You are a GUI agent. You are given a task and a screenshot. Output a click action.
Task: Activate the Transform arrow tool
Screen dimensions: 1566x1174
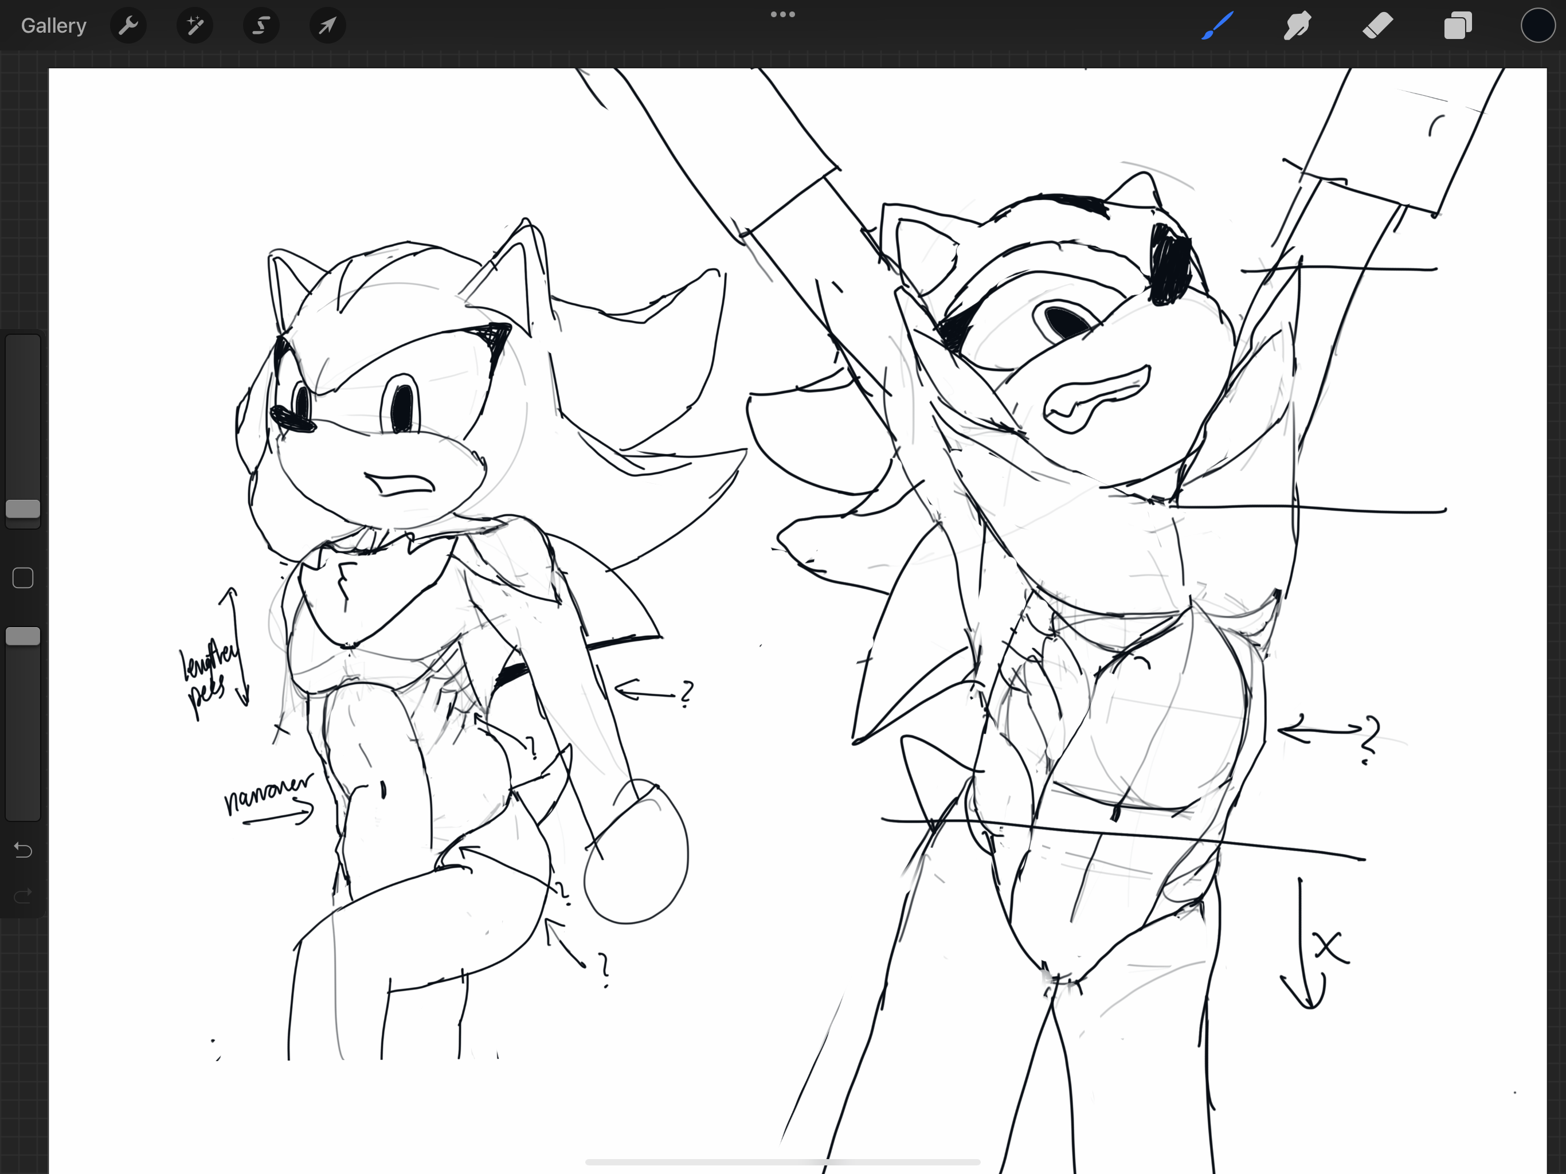pyautogui.click(x=327, y=26)
